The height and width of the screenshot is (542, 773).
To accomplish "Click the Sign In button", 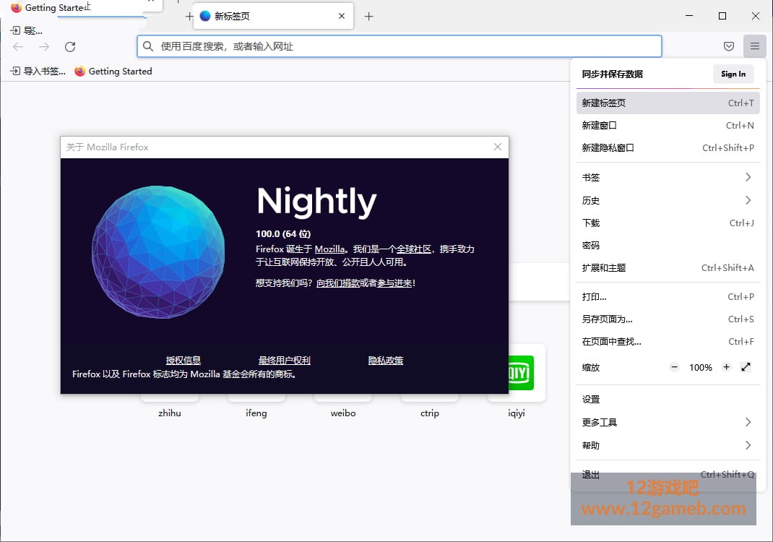I will (733, 74).
